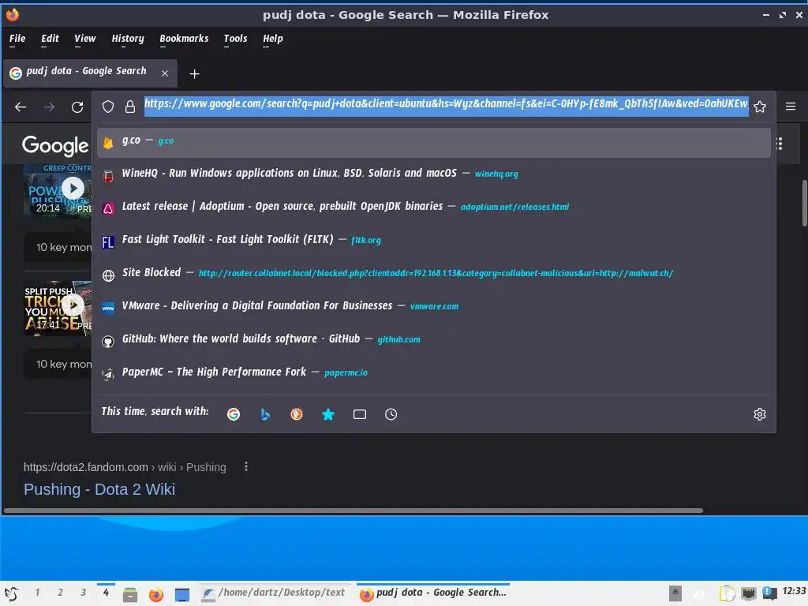This screenshot has height=606, width=808.
Task: Click the Google logo on the page
Action: tap(55, 145)
